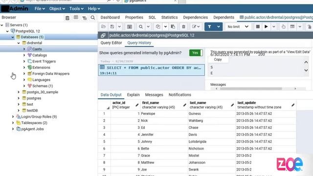Switch to the Dashboard tab
The image size is (313, 176).
point(110,18)
